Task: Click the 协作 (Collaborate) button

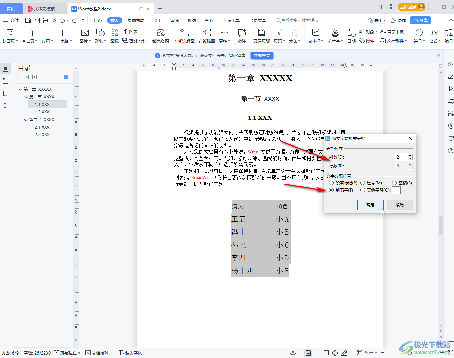Action: coord(399,20)
